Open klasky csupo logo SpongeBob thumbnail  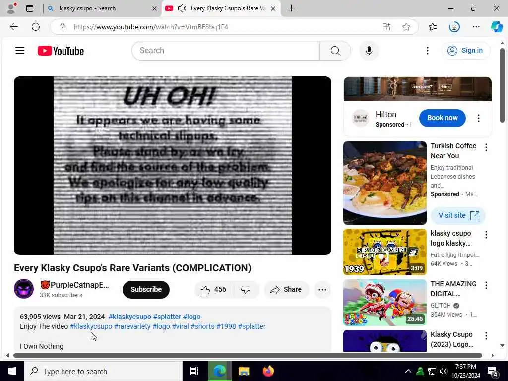tap(385, 252)
